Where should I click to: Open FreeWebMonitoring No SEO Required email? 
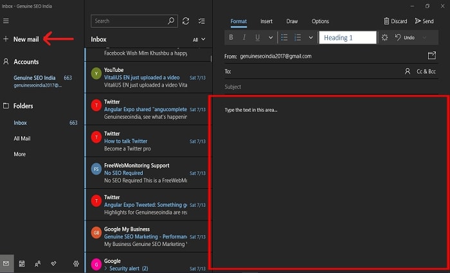pos(148,173)
